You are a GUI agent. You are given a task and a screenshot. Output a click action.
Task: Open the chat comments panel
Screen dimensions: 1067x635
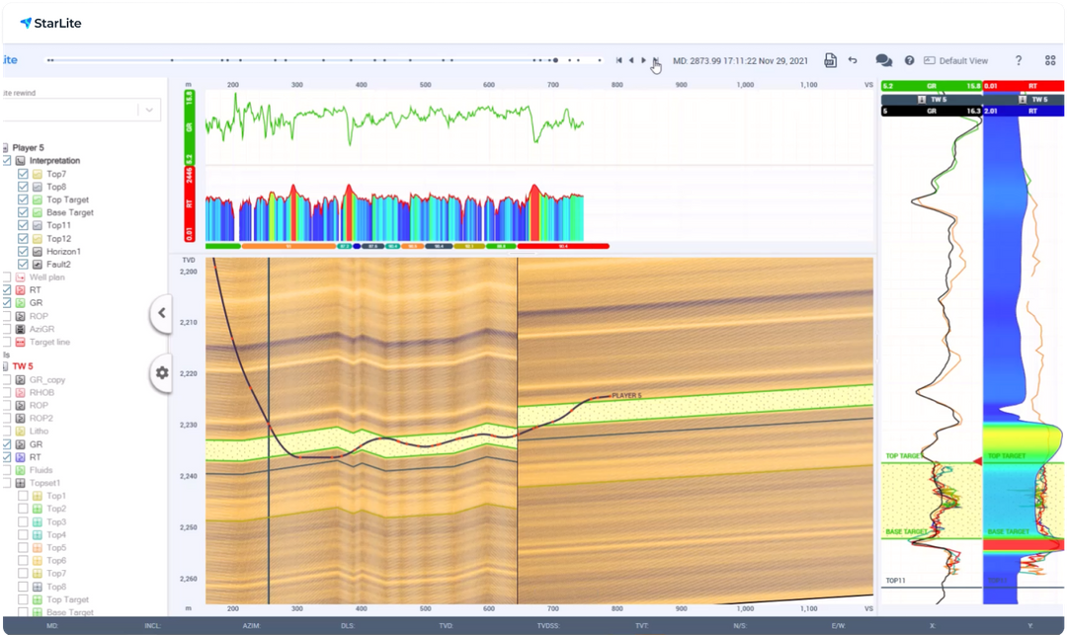pyautogui.click(x=883, y=60)
